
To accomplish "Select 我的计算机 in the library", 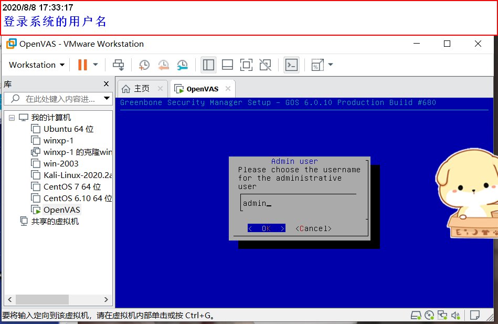I will coord(51,117).
